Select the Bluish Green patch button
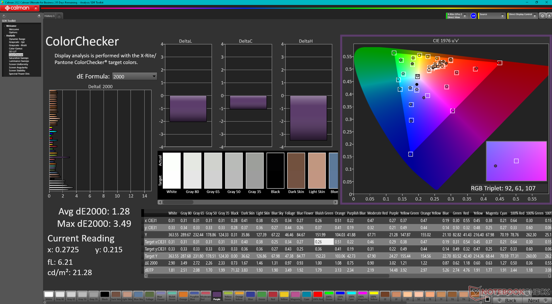Image resolution: width=552 pixels, height=304 pixels. tap(172, 296)
